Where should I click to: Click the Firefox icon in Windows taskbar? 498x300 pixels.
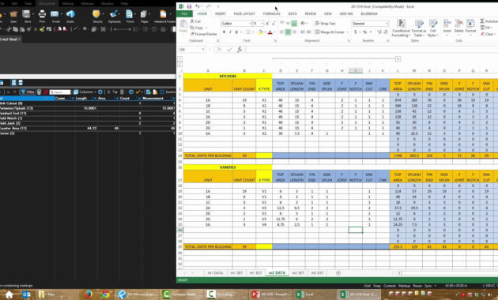coord(89,294)
